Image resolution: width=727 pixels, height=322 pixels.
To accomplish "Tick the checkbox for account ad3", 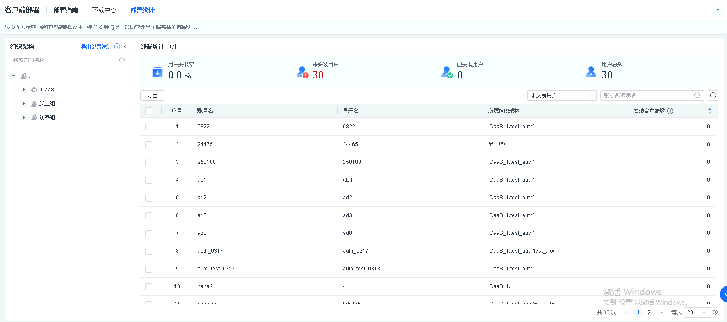I will click(x=149, y=216).
